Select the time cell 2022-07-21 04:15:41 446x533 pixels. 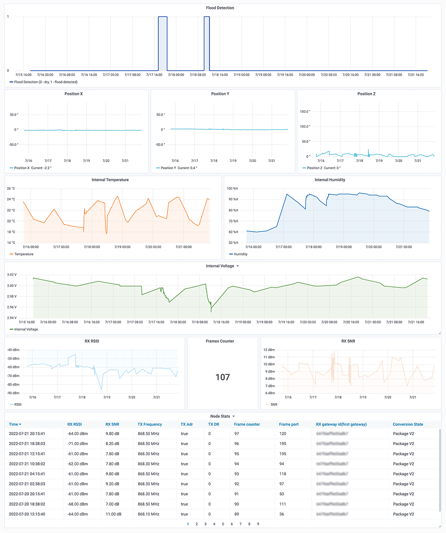tap(27, 474)
